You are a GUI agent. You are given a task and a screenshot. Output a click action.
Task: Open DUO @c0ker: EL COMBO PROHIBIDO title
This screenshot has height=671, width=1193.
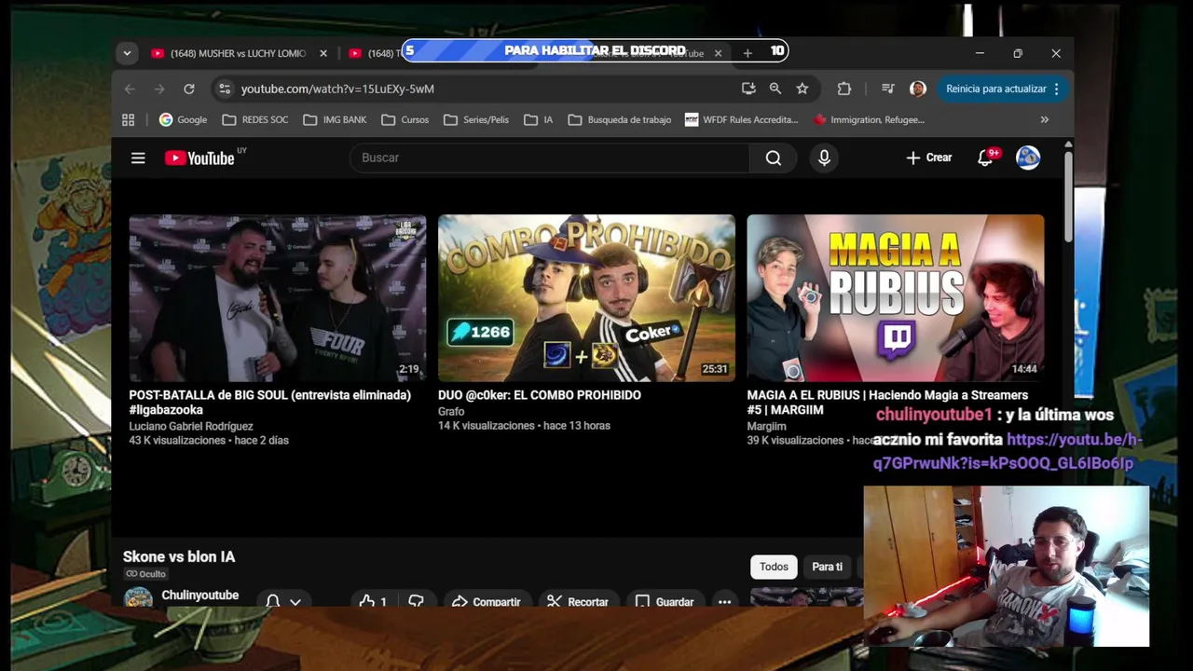540,395
